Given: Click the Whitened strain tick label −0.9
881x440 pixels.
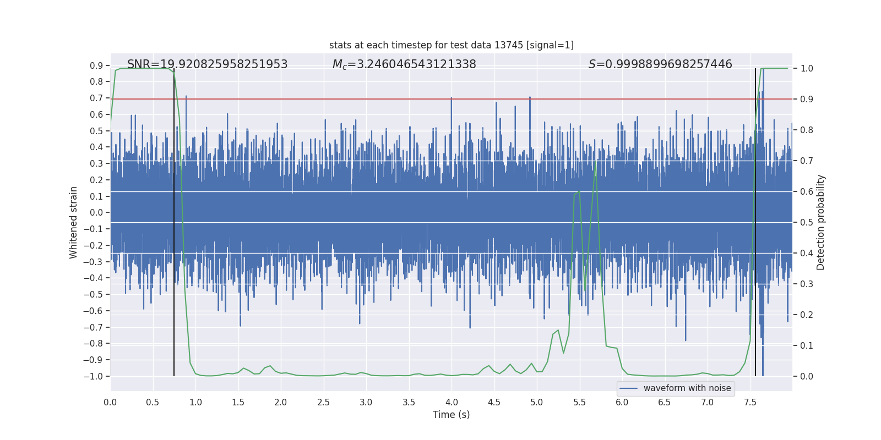Looking at the screenshot, I should (93, 360).
